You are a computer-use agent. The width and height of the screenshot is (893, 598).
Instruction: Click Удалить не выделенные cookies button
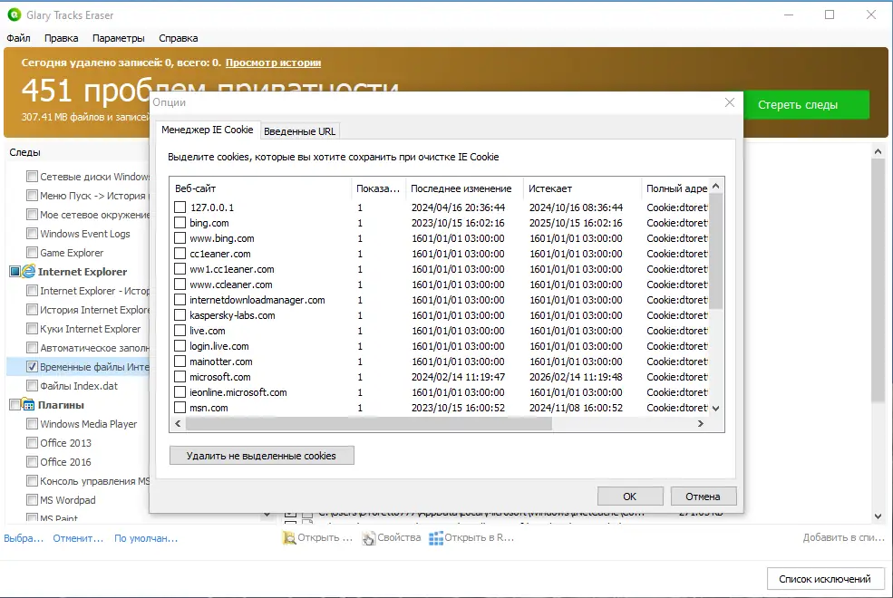261,456
